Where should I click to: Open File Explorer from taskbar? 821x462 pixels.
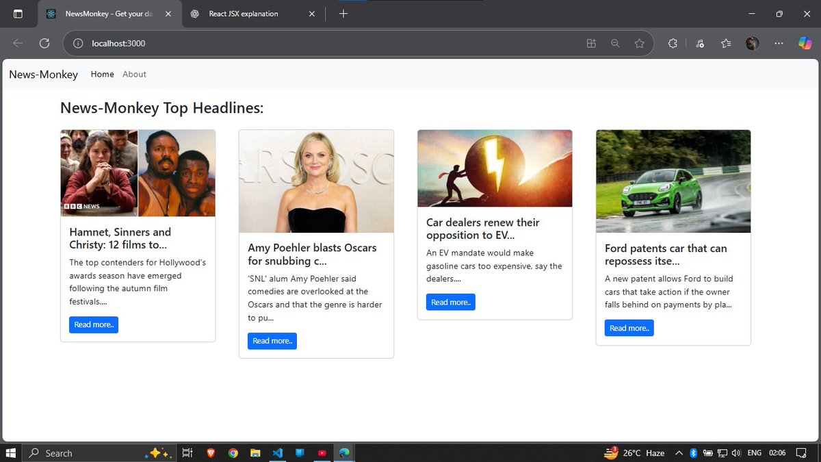[x=255, y=453]
